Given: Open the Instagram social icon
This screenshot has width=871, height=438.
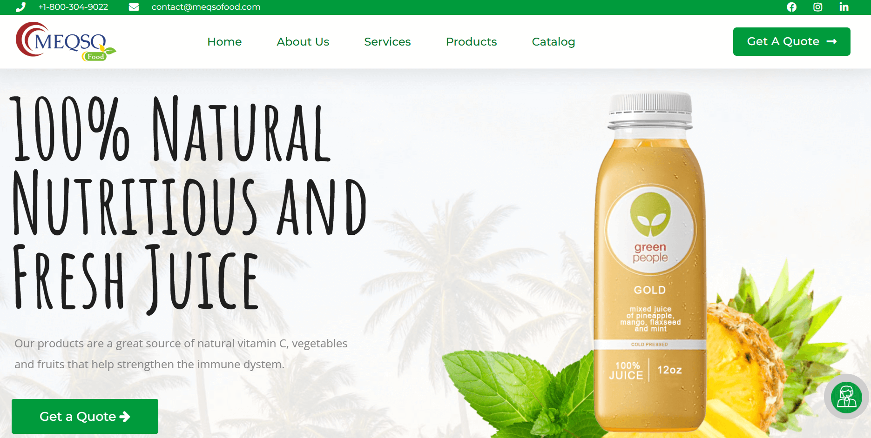Looking at the screenshot, I should point(817,7).
